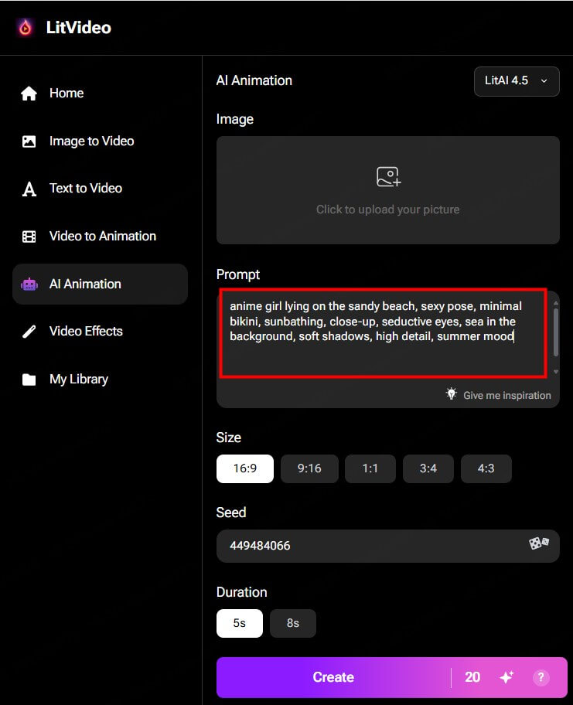Click the Home house icon
The height and width of the screenshot is (705, 573).
29,94
